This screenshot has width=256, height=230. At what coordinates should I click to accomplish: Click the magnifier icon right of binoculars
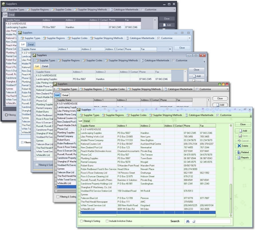click(x=194, y=221)
